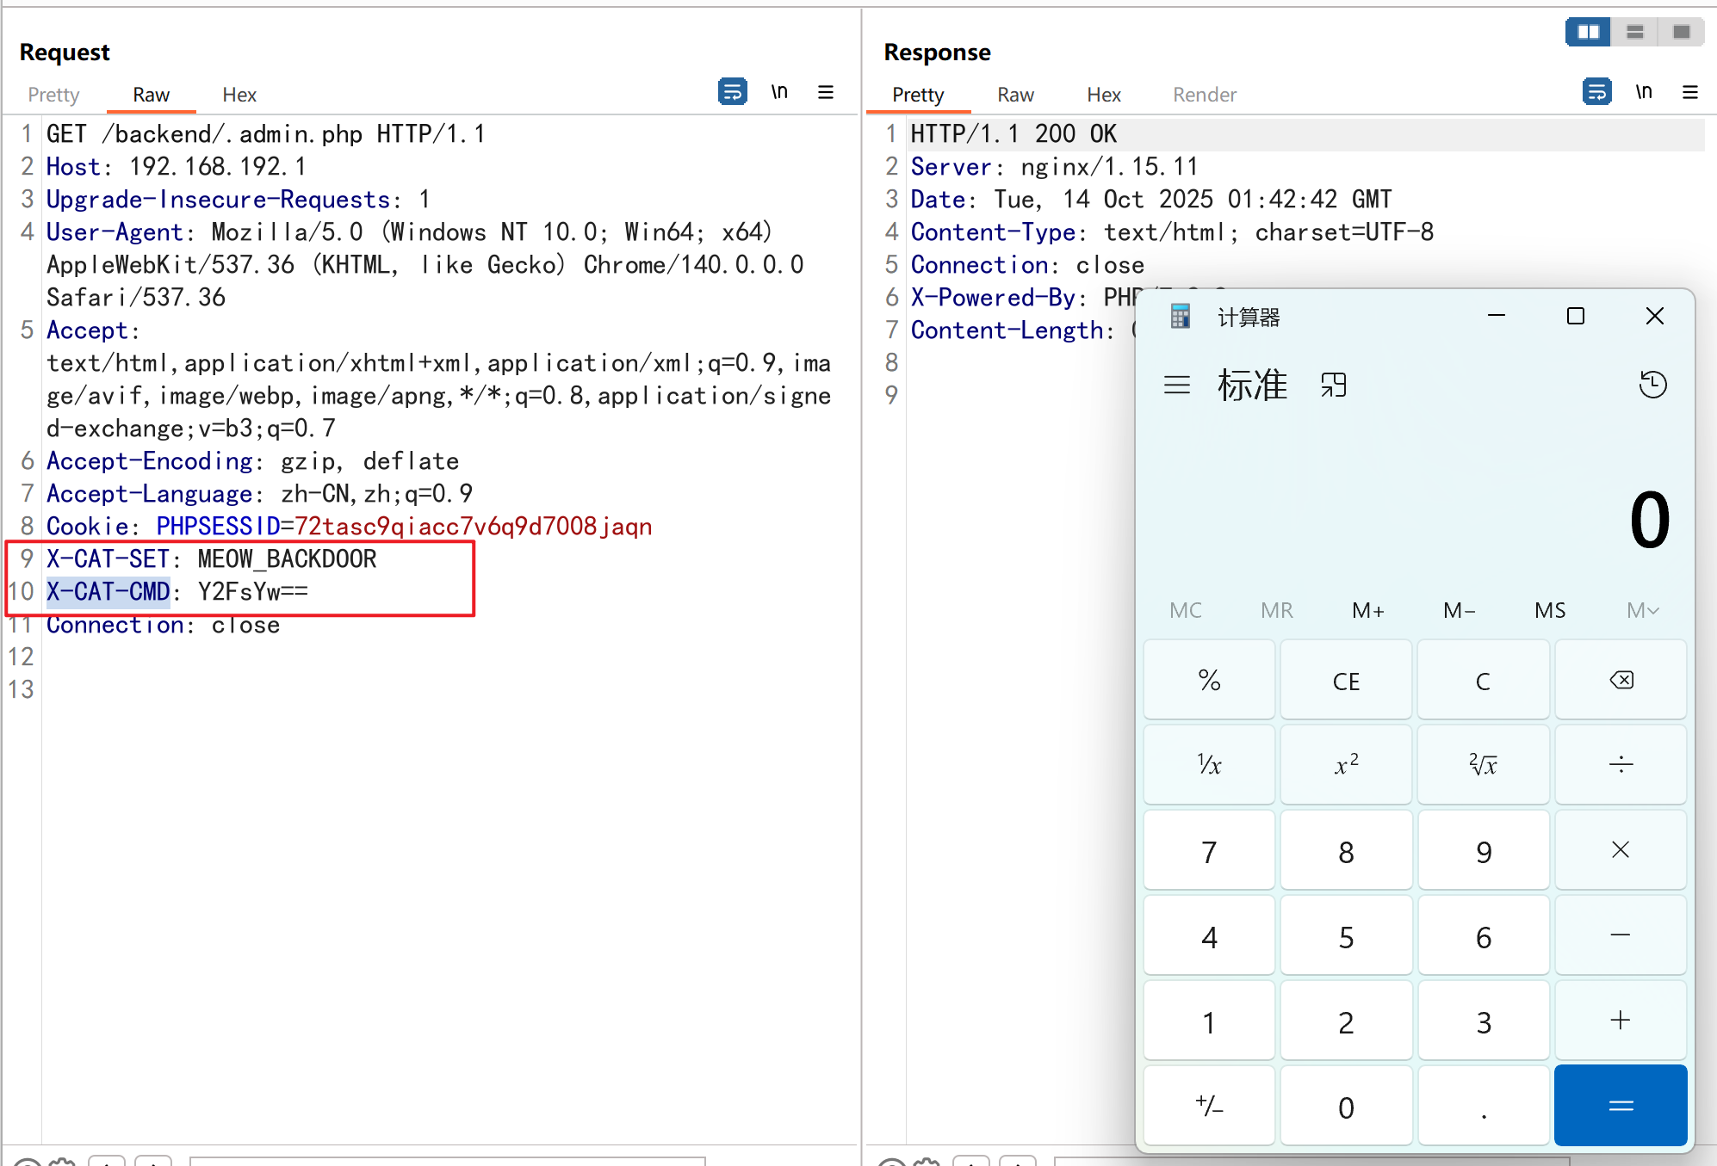Click calculator keep-on-top icon
The height and width of the screenshot is (1166, 1717).
1333,385
